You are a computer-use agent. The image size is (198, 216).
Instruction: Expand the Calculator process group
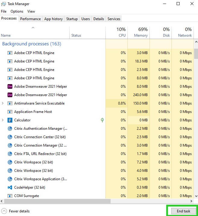click(x=3, y=120)
